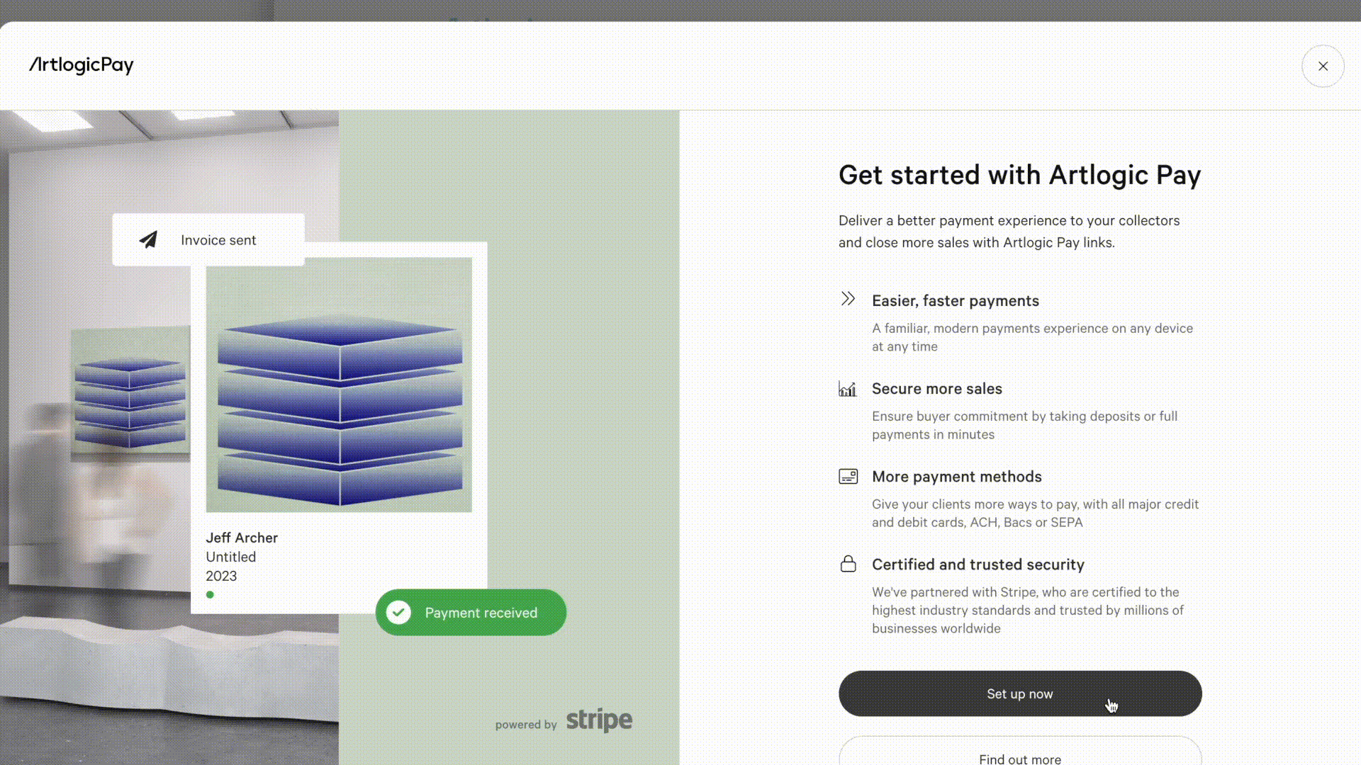Click the 'Deliver a better payment experience' intro text

tap(1009, 232)
